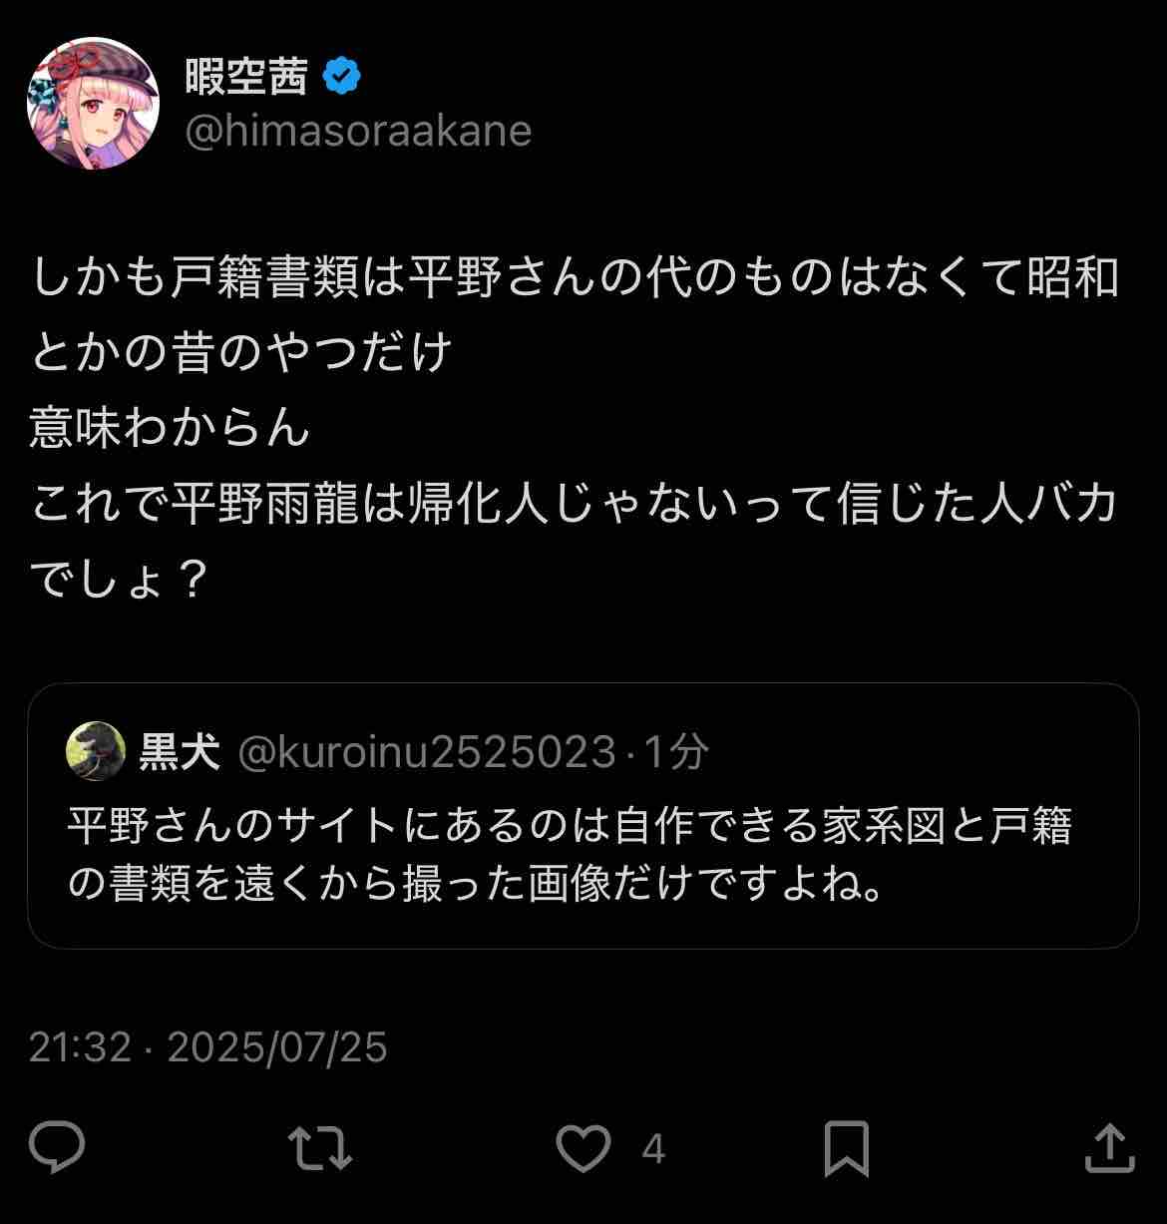Viewport: 1167px width, 1224px height.
Task: Open the share menu icon
Action: (x=1109, y=1148)
